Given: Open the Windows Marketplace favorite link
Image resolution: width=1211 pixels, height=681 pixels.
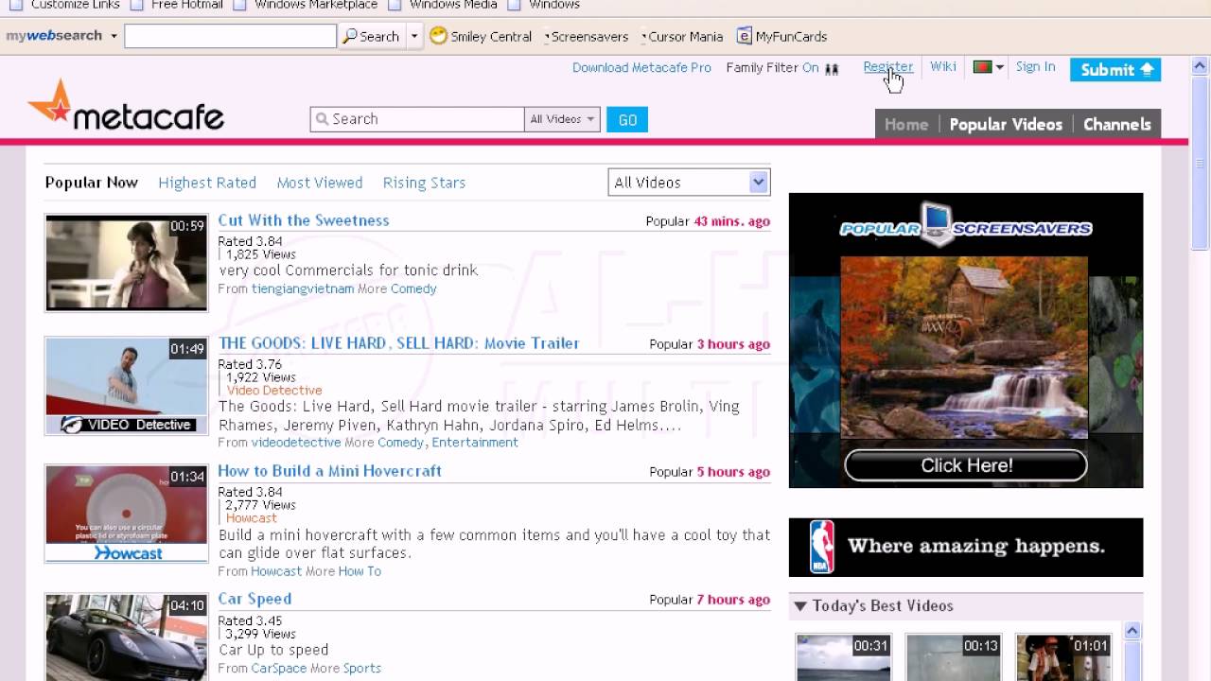Looking at the screenshot, I should point(305,5).
